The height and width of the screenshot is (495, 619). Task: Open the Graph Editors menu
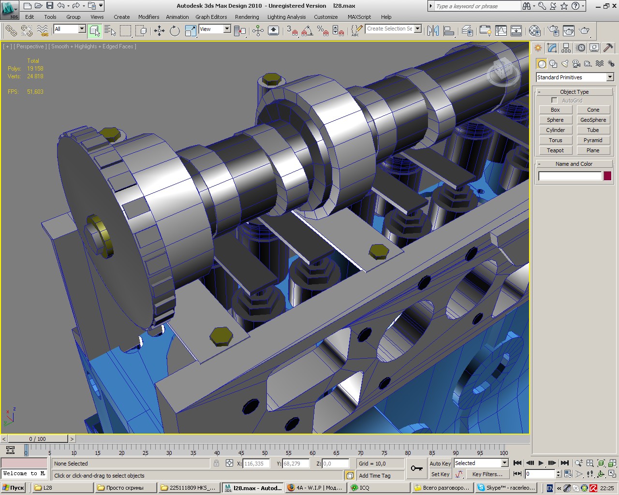211,17
